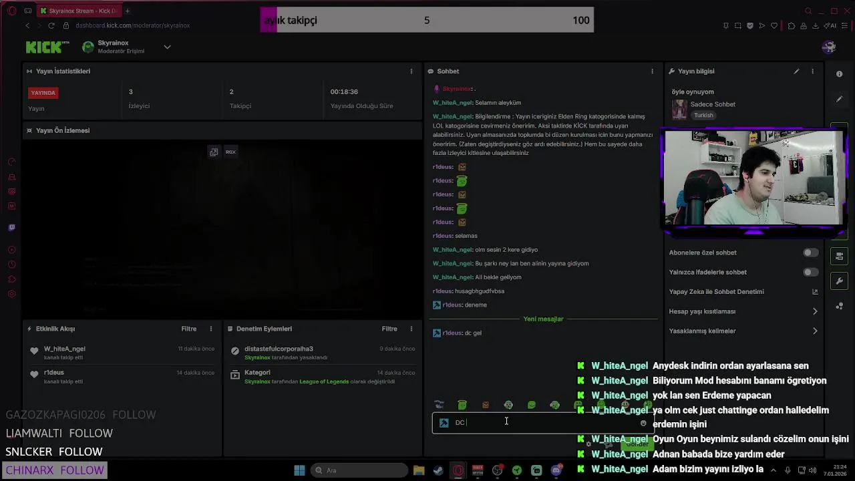This screenshot has width=855, height=481.
Task: Click the Opera GX logo menu
Action: point(11,11)
